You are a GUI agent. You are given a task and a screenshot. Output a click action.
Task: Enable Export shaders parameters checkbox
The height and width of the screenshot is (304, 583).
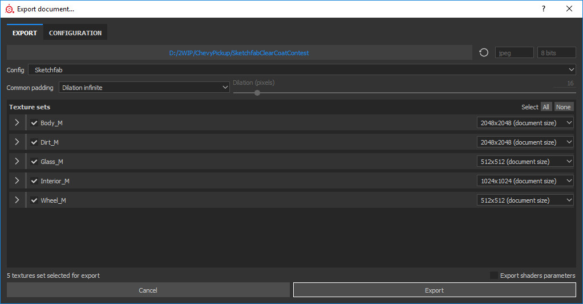click(494, 276)
